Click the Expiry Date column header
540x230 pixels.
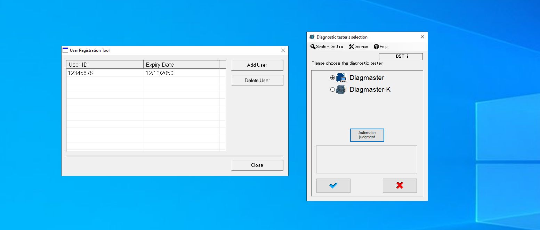coord(181,65)
